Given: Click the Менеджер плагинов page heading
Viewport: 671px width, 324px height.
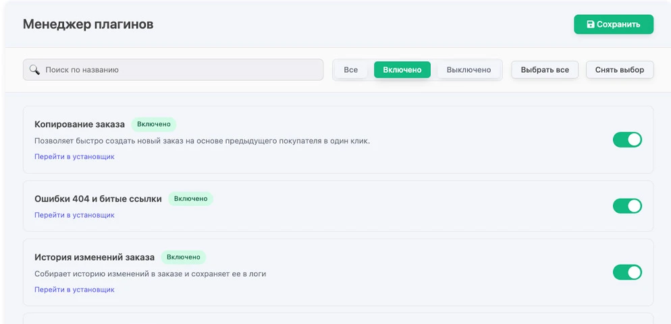Looking at the screenshot, I should click(88, 24).
